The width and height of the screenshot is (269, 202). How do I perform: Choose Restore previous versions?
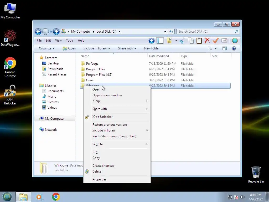pos(117,125)
